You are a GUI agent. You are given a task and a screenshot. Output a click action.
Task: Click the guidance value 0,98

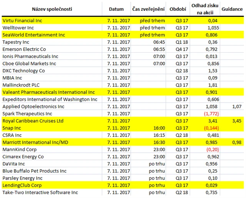tap(237, 142)
